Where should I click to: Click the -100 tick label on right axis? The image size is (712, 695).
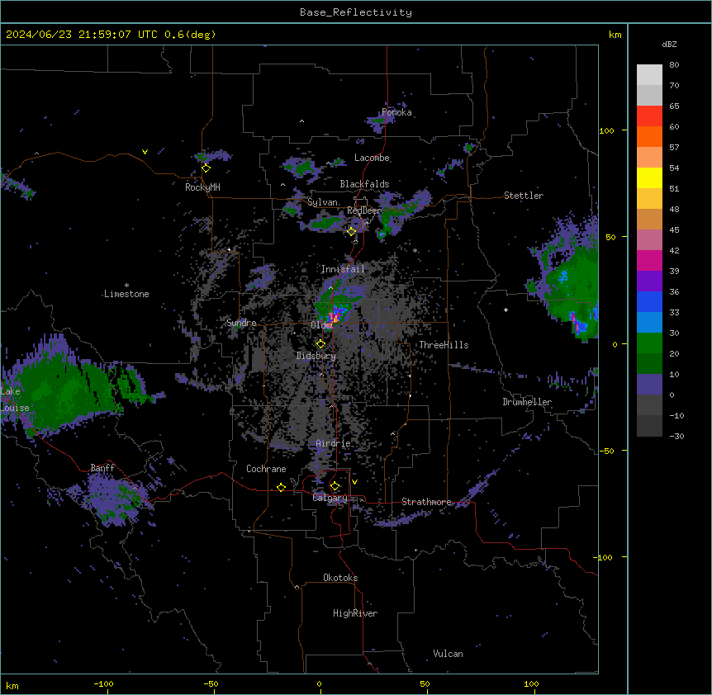click(x=605, y=557)
